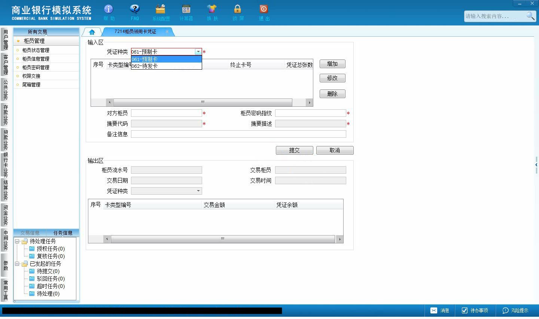539x319 pixels.
Task: Open 待办事项 to-do in status bar
Action: click(475, 310)
